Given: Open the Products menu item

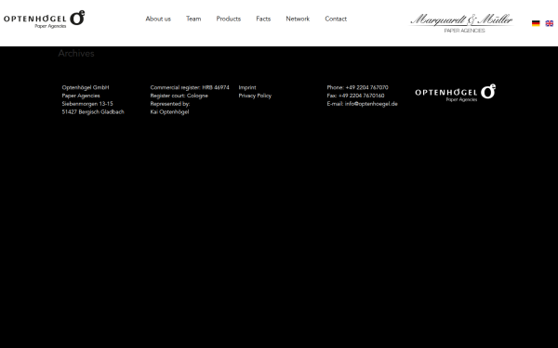Looking at the screenshot, I should (x=229, y=19).
